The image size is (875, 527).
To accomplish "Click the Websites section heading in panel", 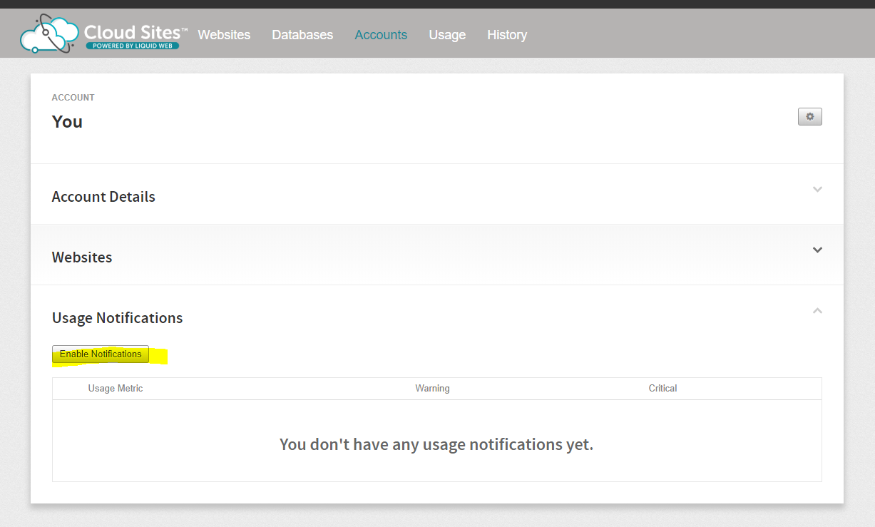I will point(82,257).
